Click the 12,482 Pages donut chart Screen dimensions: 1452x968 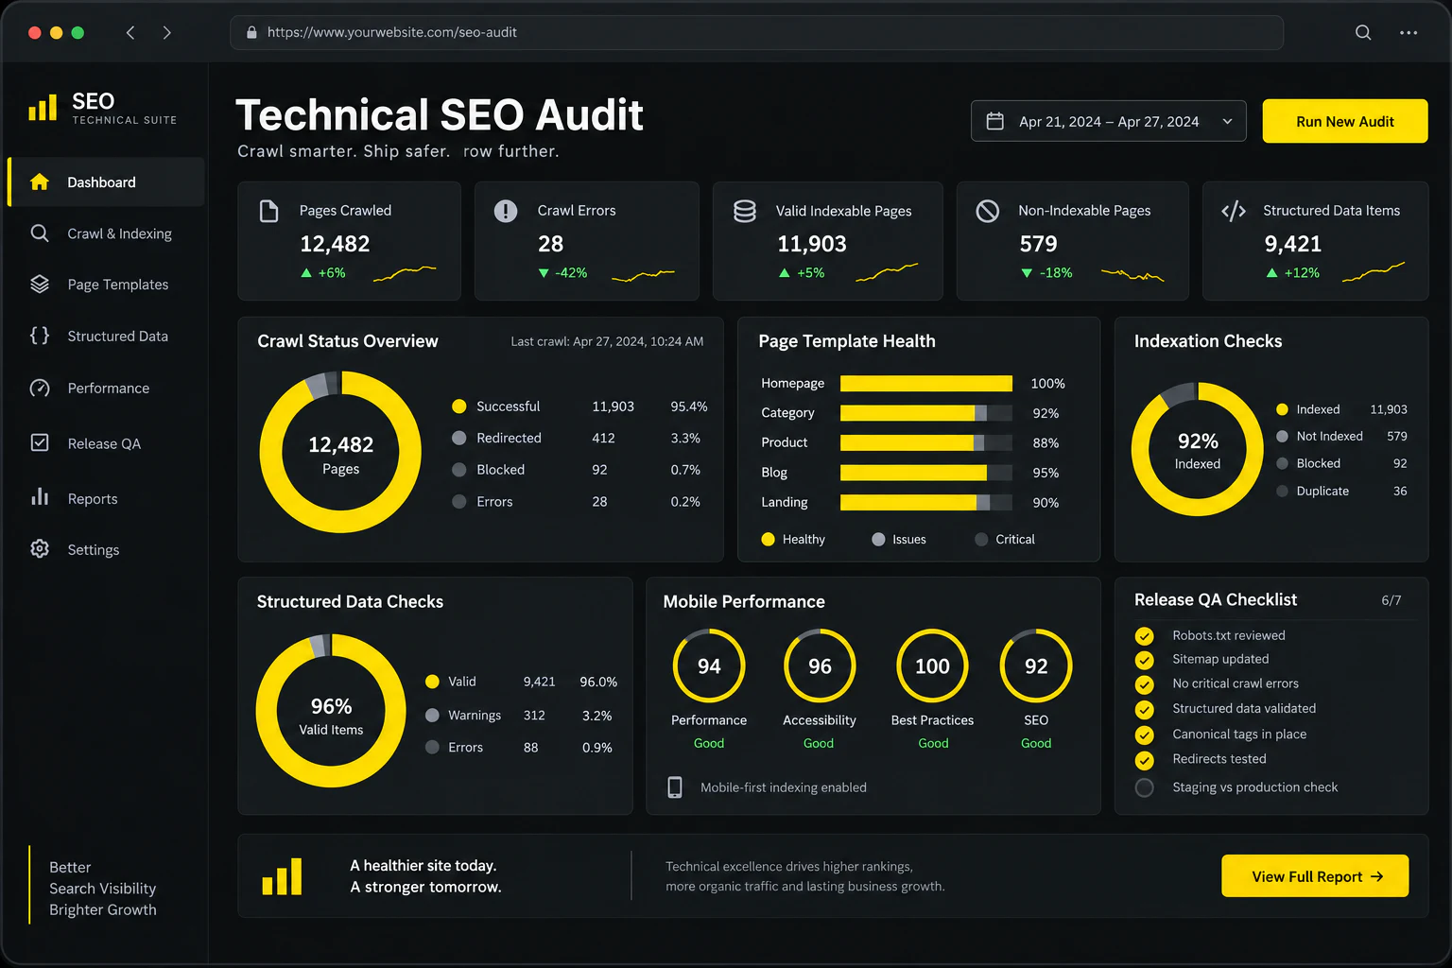[x=341, y=453]
